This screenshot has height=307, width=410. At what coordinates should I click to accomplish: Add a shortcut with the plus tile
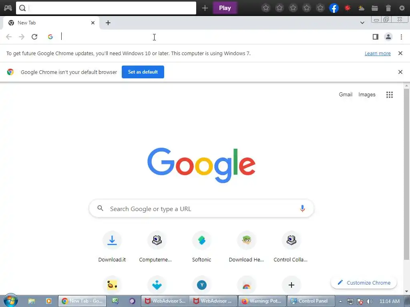(x=291, y=285)
